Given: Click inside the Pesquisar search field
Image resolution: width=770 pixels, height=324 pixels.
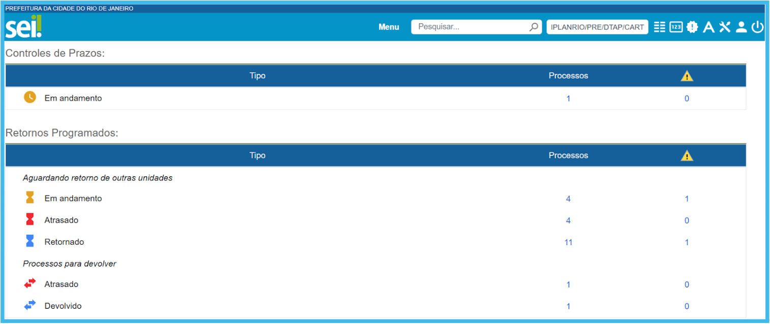Looking at the screenshot, I should [470, 27].
